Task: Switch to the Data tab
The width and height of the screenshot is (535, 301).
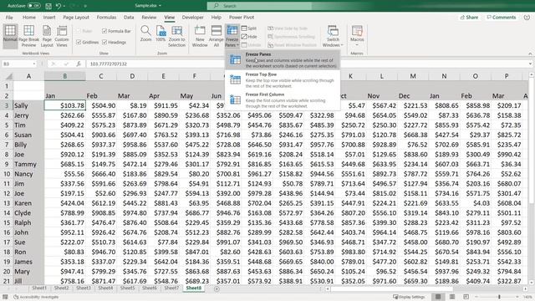Action: (129, 17)
